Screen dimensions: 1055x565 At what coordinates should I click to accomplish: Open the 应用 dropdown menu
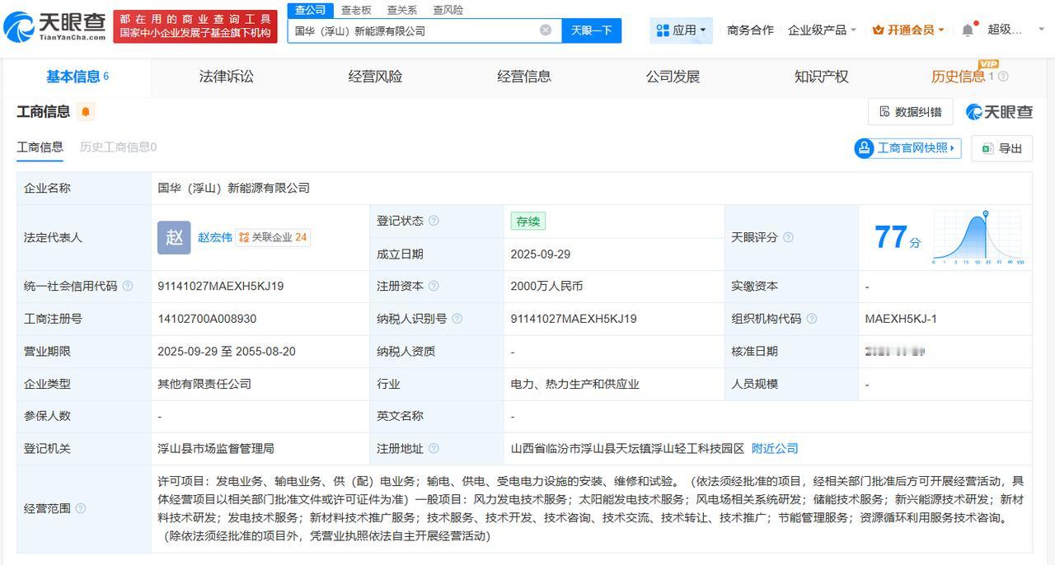tap(681, 30)
